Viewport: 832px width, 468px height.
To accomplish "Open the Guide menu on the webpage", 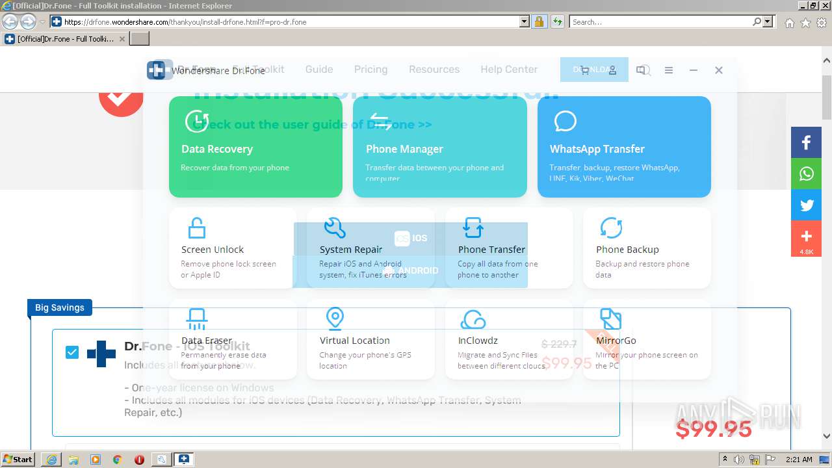I will (x=319, y=69).
